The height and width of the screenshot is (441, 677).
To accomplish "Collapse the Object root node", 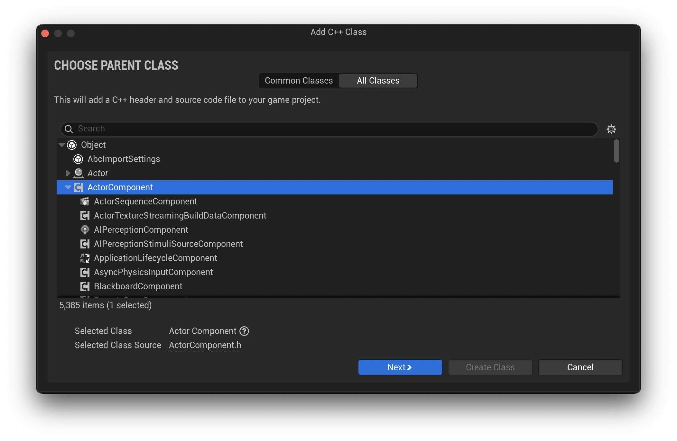I will click(61, 145).
